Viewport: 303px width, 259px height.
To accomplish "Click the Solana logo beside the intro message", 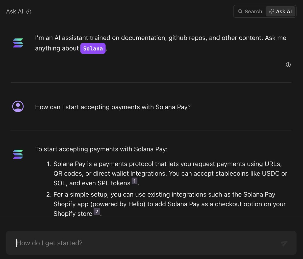I will click(x=18, y=43).
